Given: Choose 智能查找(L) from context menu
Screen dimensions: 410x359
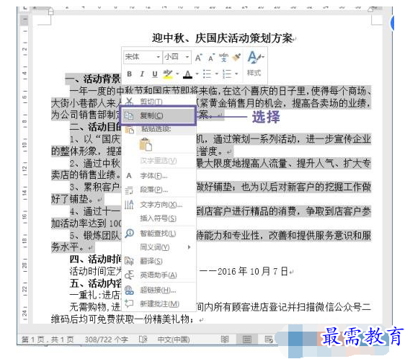Looking at the screenshot, I should point(159,233).
